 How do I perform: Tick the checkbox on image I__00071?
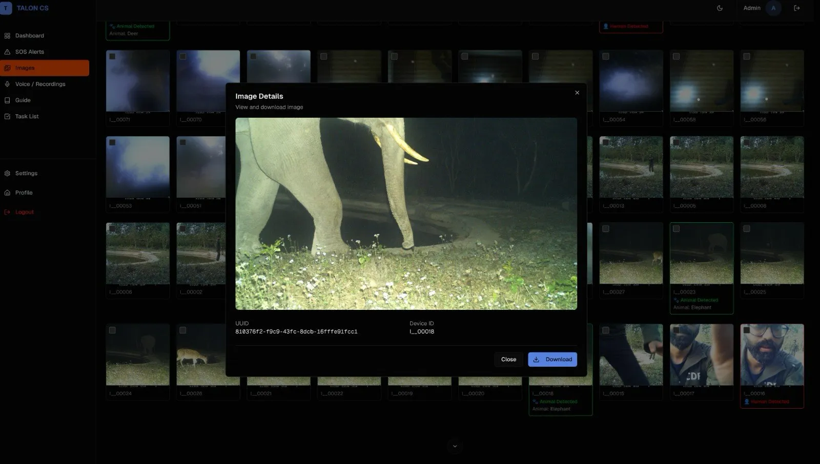coord(112,56)
